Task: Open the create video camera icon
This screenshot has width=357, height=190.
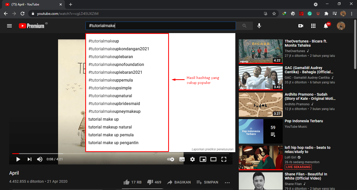Action: coord(301,26)
